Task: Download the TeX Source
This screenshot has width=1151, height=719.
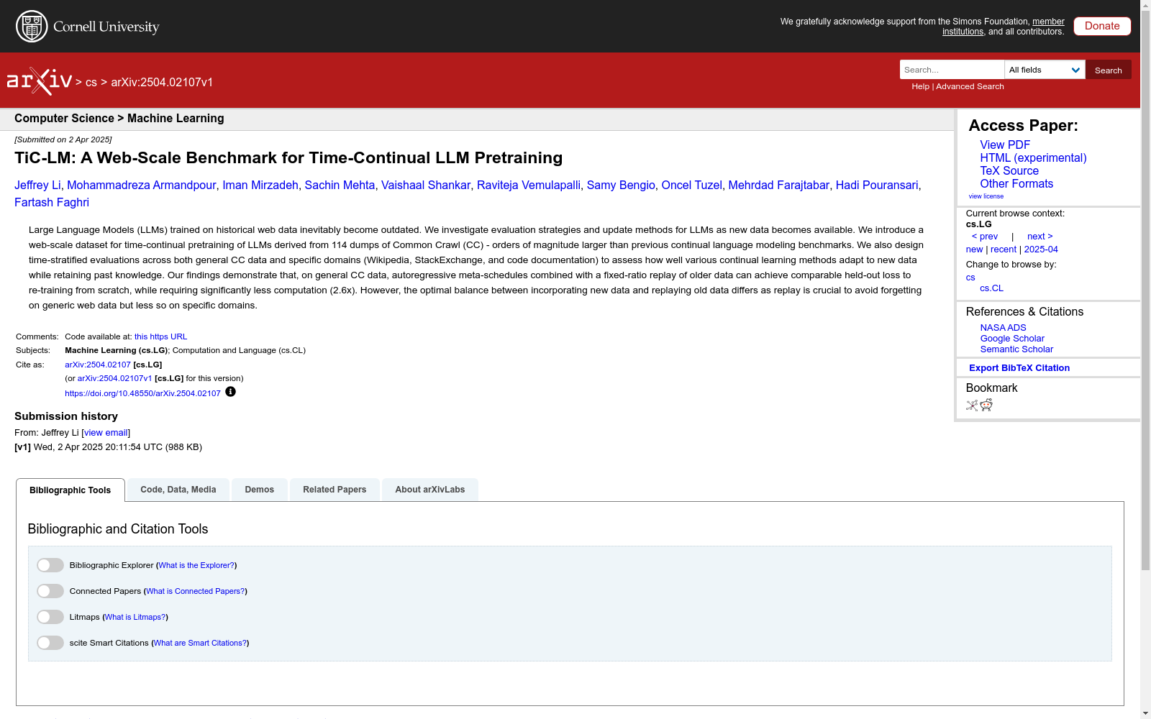Action: click(x=1009, y=171)
